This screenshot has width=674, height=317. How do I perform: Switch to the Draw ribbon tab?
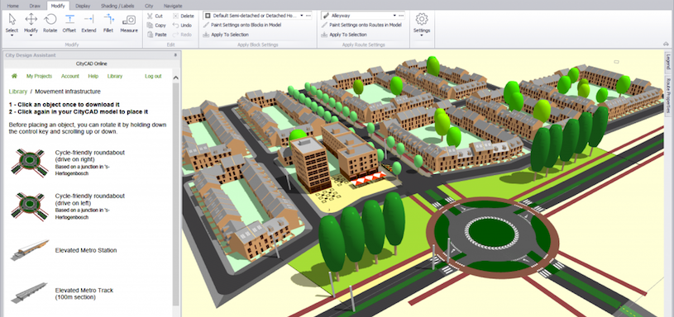(35, 6)
